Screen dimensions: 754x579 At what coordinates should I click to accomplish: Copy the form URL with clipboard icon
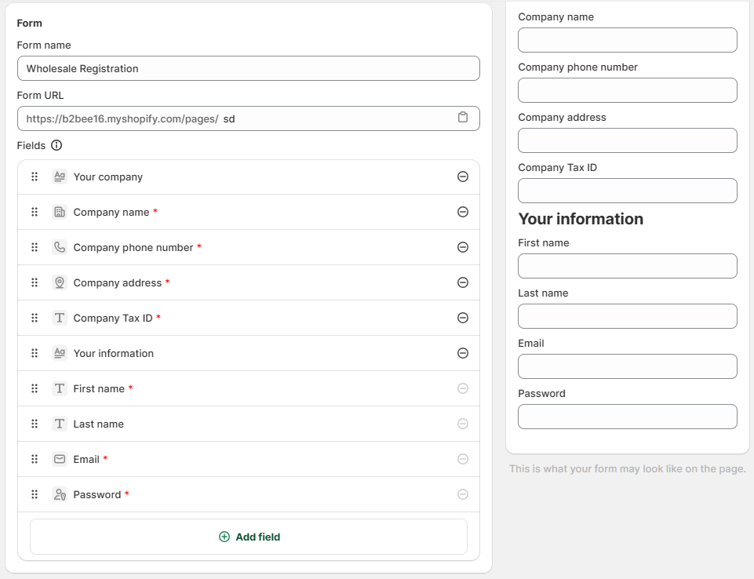(463, 118)
